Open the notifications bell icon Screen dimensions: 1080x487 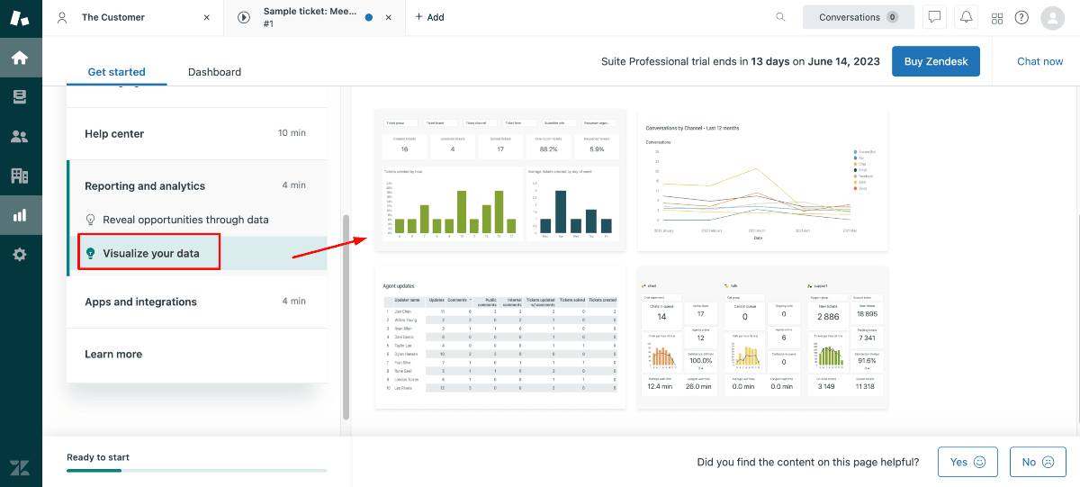[967, 17]
